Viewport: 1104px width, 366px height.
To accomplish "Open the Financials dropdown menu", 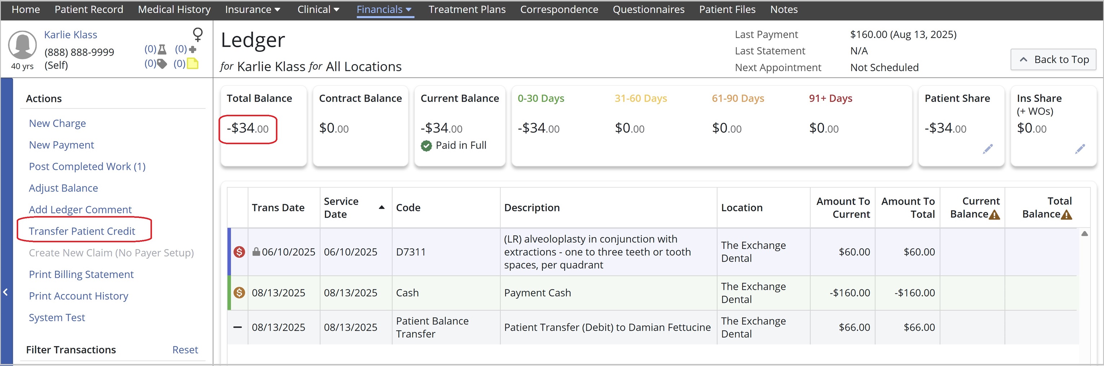I will 384,9.
